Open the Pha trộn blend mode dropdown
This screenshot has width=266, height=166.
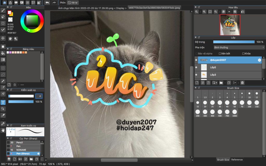[239, 47]
